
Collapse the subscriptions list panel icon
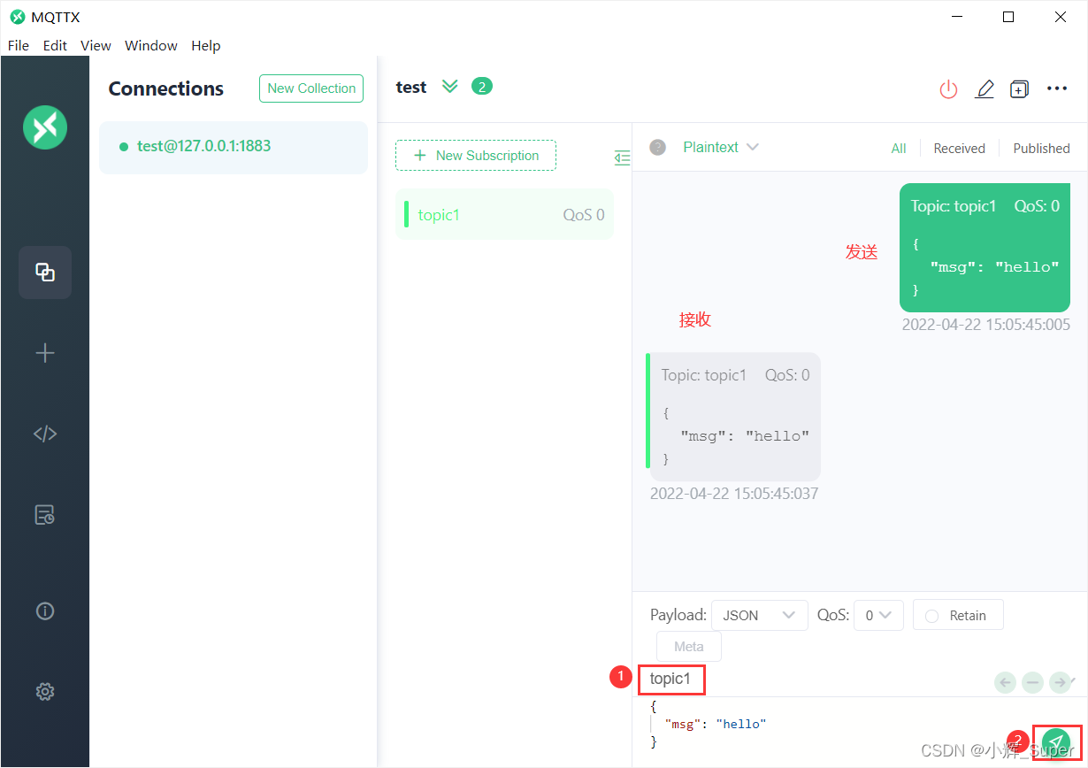(x=623, y=157)
